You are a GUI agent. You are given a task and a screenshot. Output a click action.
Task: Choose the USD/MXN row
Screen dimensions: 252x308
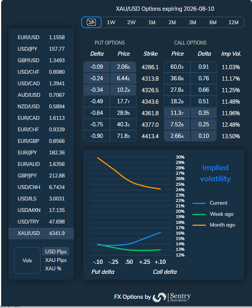pyautogui.click(x=41, y=210)
